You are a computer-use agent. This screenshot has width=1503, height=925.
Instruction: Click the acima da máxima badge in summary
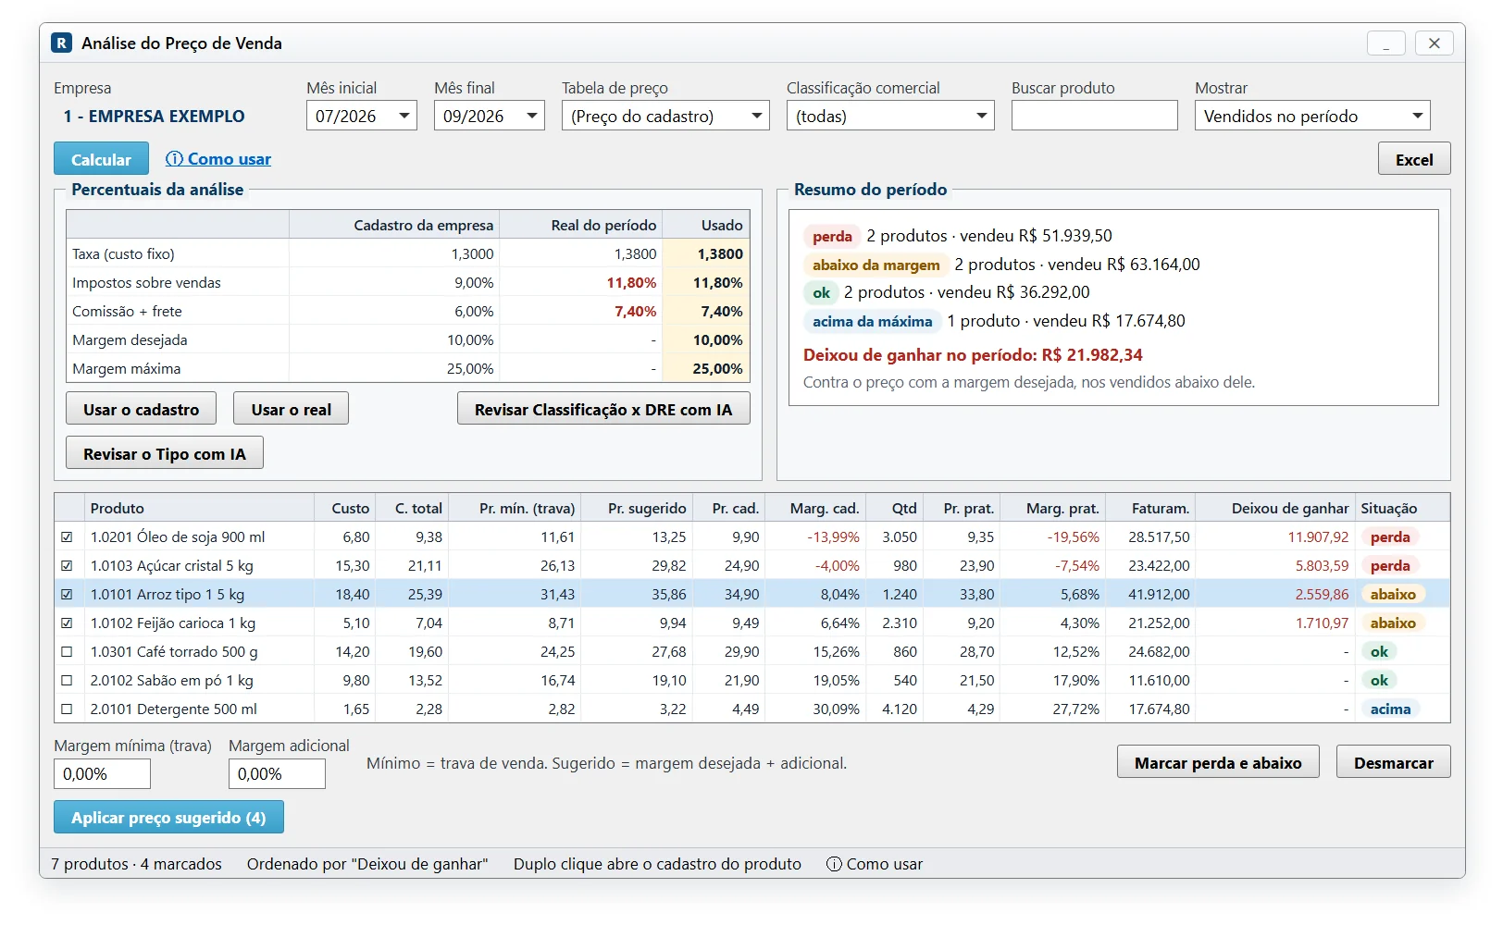click(x=872, y=321)
